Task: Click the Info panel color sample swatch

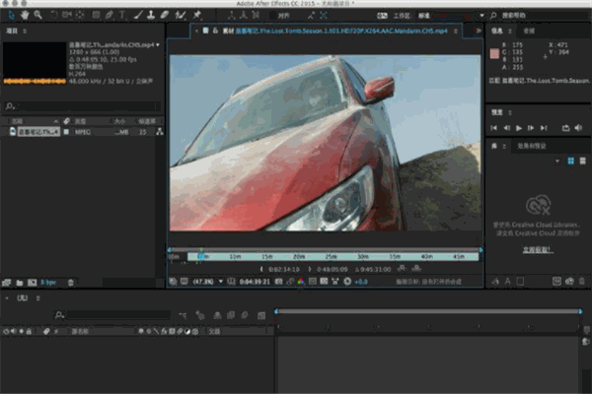Action: pos(494,54)
